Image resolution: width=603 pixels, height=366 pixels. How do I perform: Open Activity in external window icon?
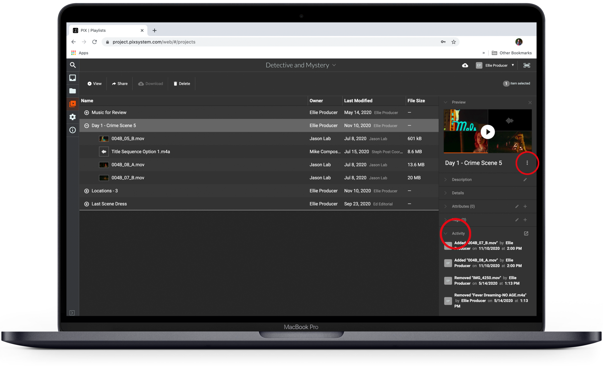[526, 233]
